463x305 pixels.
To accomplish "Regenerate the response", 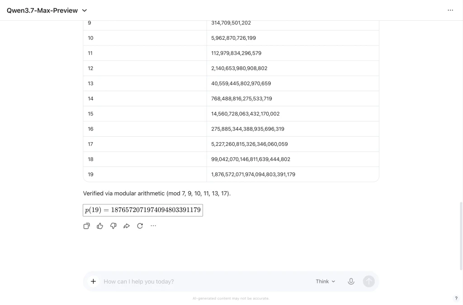I will 140,226.
